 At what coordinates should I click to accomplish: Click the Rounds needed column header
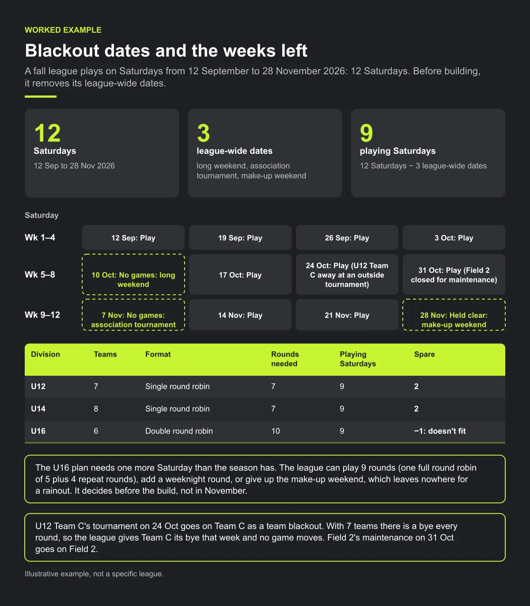point(285,359)
